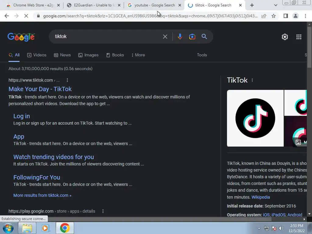Open three-dot menu beside play.google.com result

103,211
